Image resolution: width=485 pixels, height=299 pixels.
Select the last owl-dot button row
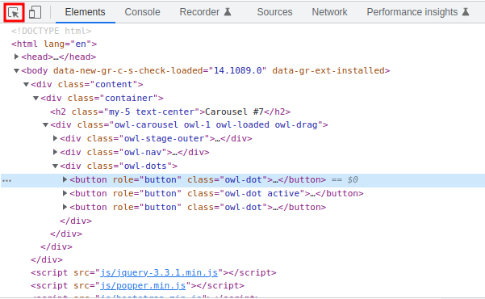pyautogui.click(x=198, y=207)
